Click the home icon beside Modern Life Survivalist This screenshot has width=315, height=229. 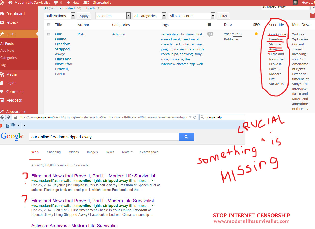(10, 2)
